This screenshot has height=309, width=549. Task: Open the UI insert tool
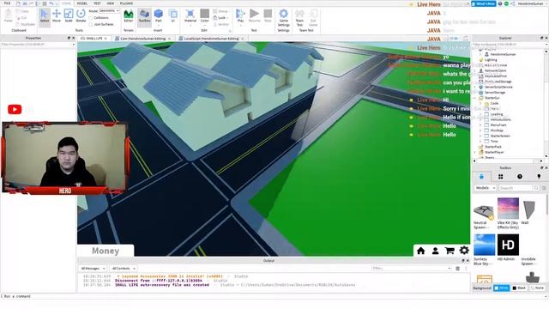(x=173, y=16)
